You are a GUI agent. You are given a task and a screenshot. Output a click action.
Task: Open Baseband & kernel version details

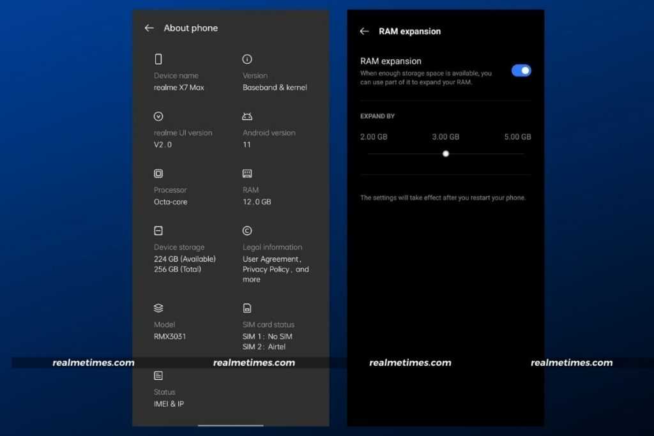(x=275, y=87)
